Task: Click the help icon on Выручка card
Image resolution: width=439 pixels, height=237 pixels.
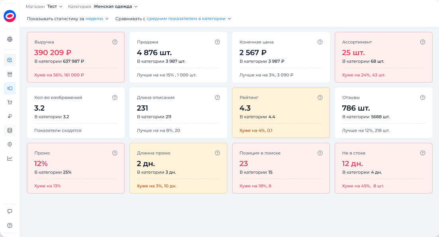Action: click(115, 42)
